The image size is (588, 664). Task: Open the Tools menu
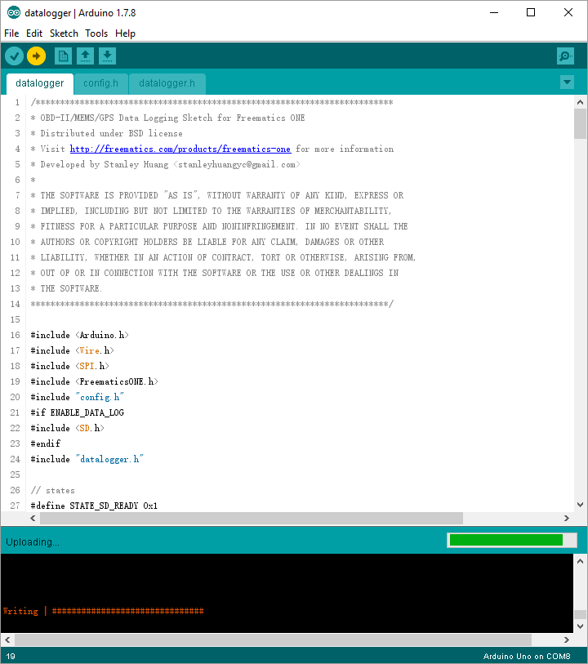(x=96, y=33)
